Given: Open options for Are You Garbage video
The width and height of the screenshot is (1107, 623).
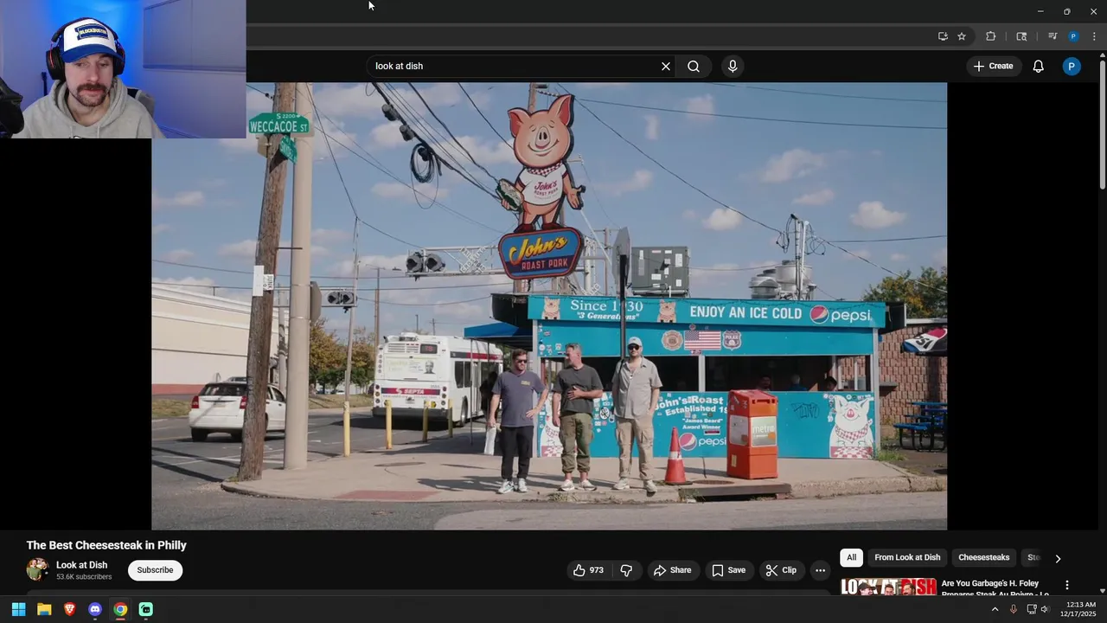Looking at the screenshot, I should point(1067,586).
